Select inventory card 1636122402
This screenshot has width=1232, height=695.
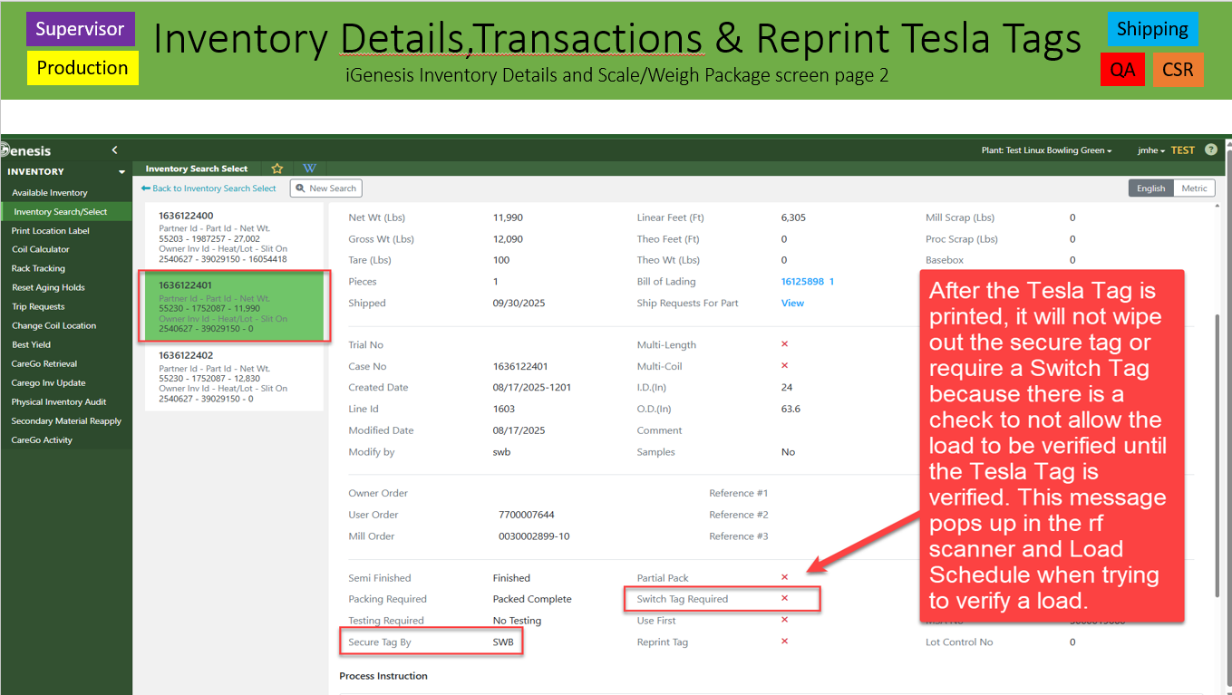point(234,376)
